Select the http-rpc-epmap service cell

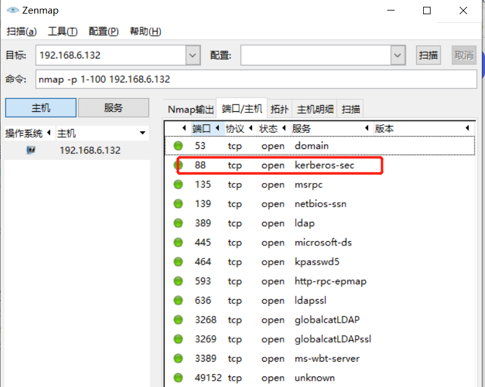(x=330, y=281)
